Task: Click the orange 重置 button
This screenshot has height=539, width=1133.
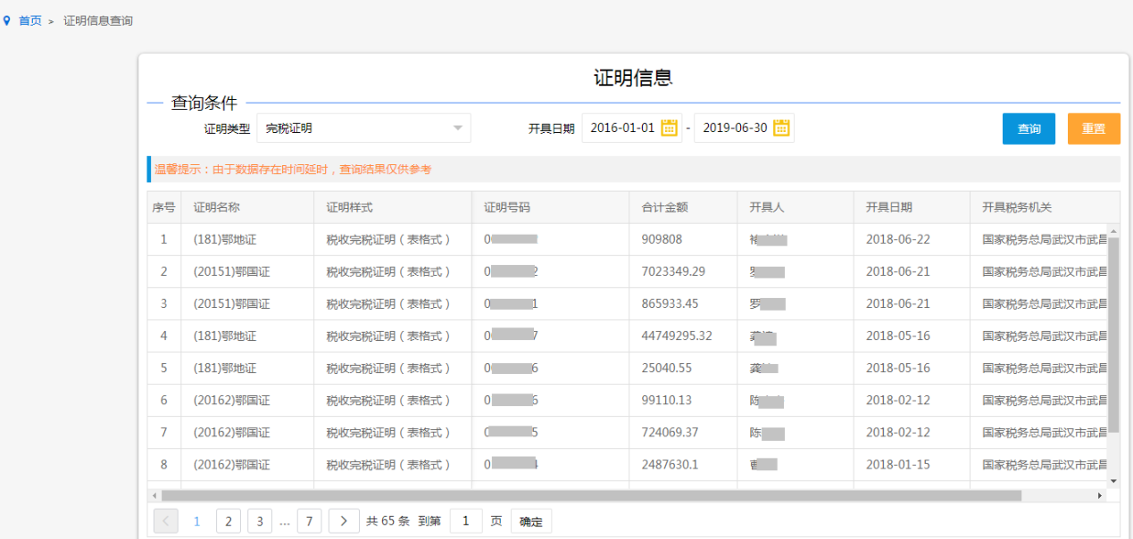Action: (1094, 129)
